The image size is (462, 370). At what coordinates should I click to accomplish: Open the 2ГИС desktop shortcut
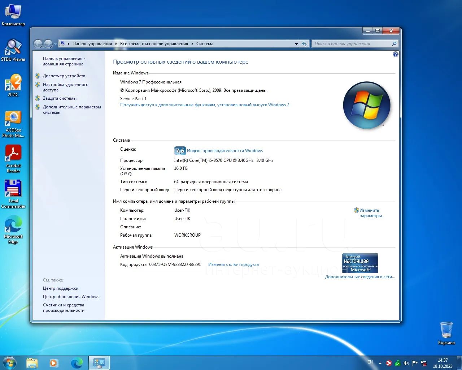click(13, 85)
